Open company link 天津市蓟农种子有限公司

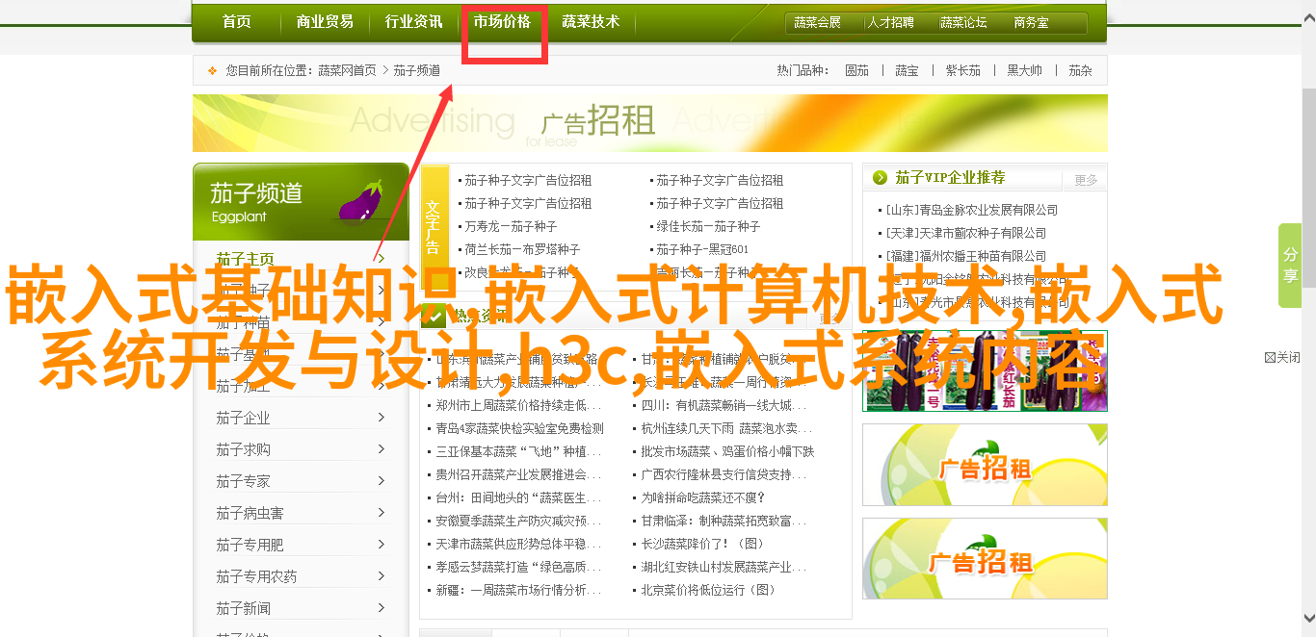pyautogui.click(x=966, y=233)
